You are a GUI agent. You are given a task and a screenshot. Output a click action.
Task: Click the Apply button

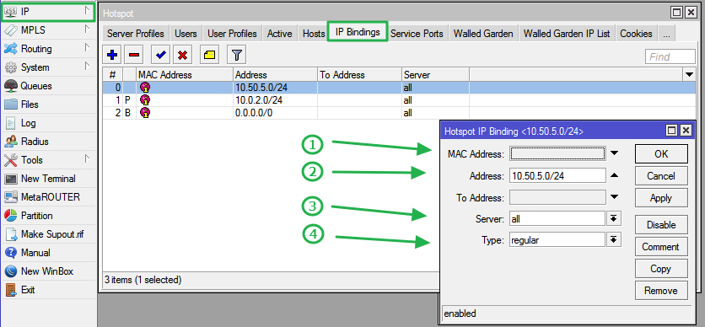[x=661, y=198]
